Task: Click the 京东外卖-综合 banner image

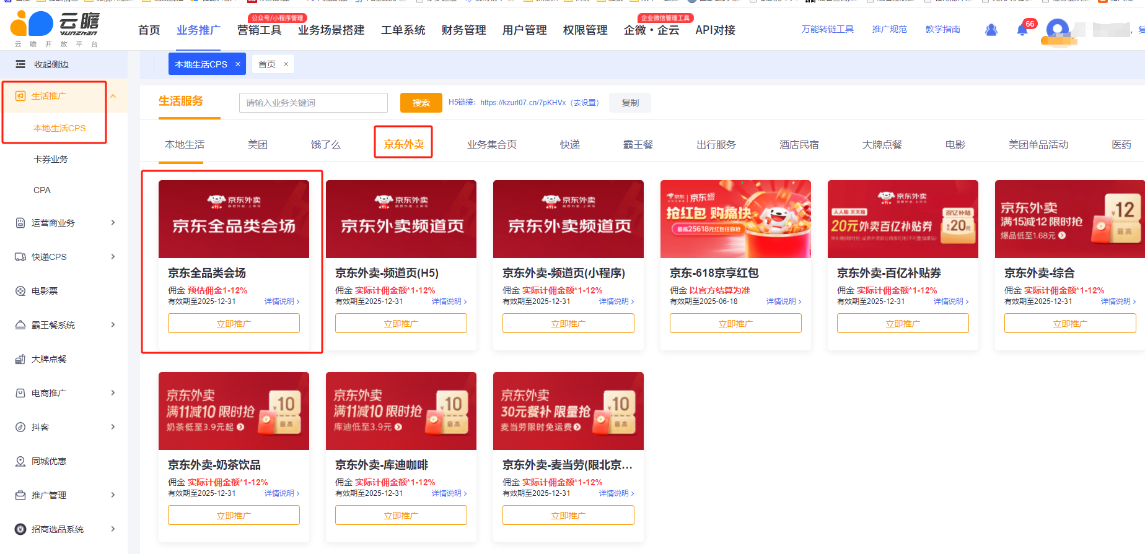Action: pos(1070,219)
